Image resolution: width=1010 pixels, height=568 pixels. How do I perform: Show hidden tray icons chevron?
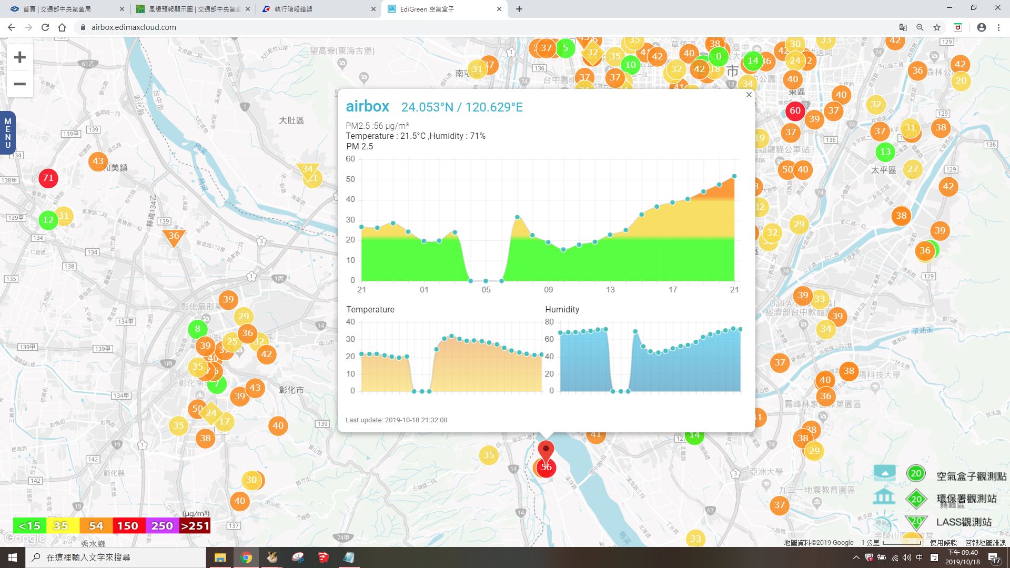click(856, 557)
